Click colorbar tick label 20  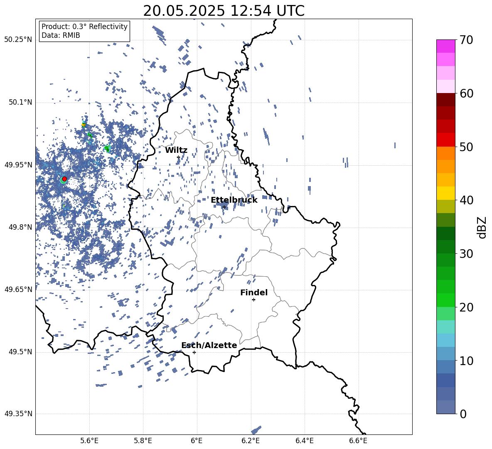[466, 307]
